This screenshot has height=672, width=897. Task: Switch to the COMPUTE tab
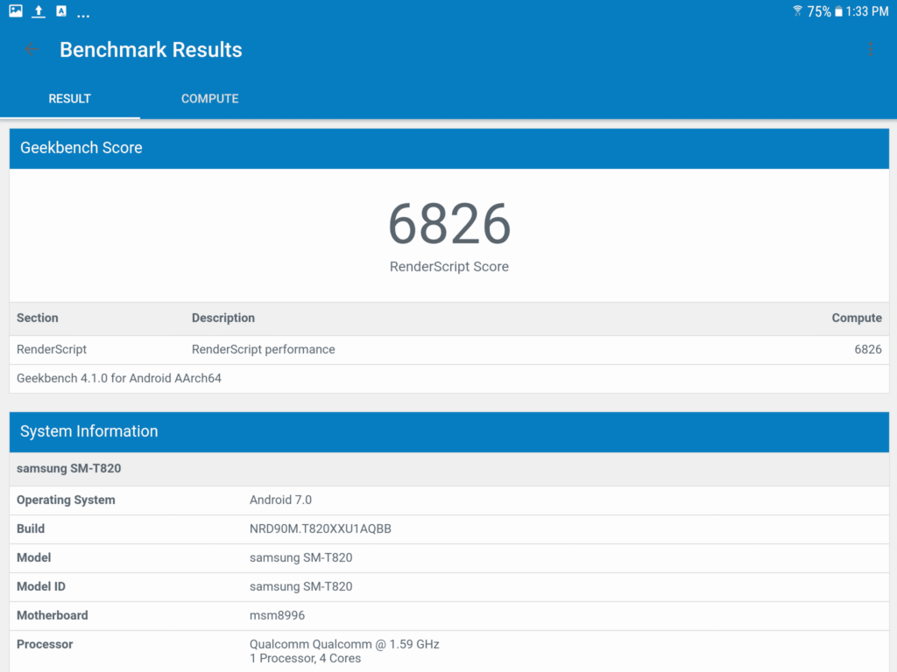(209, 99)
